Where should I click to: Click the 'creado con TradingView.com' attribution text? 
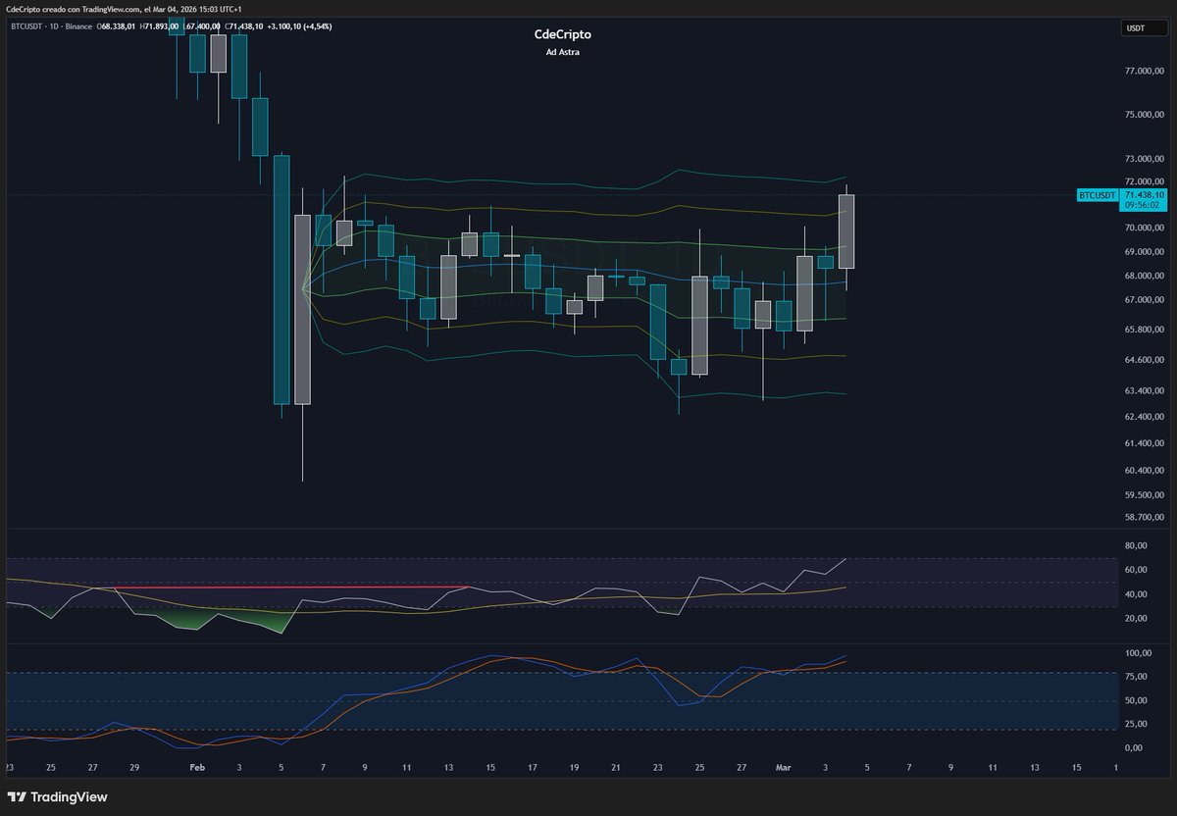click(x=92, y=8)
